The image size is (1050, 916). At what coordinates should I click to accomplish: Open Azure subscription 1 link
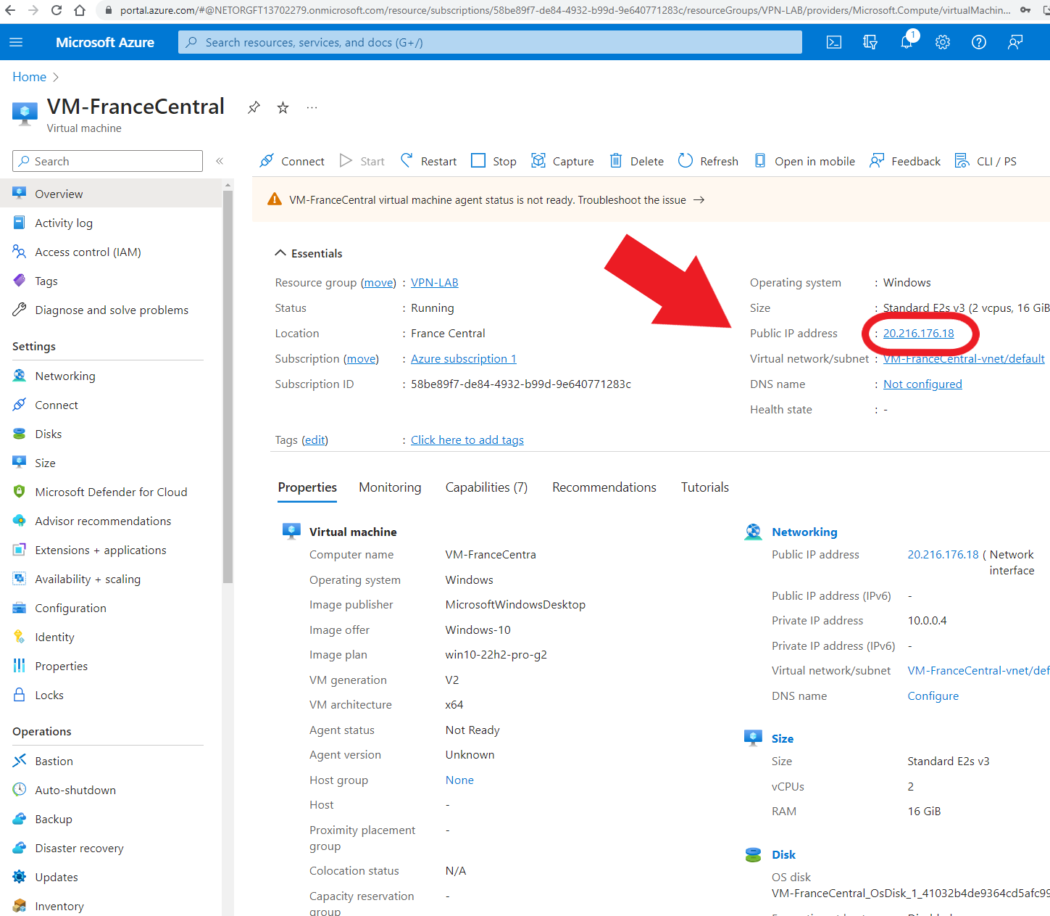pyautogui.click(x=464, y=359)
